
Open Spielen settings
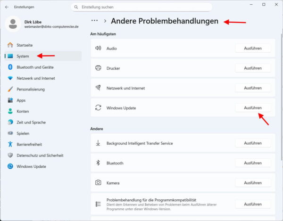pyautogui.click(x=43, y=133)
